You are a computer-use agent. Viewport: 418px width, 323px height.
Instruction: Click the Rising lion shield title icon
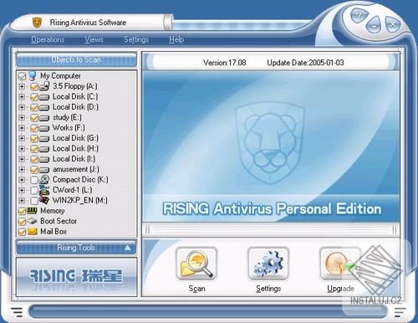pyautogui.click(x=37, y=23)
